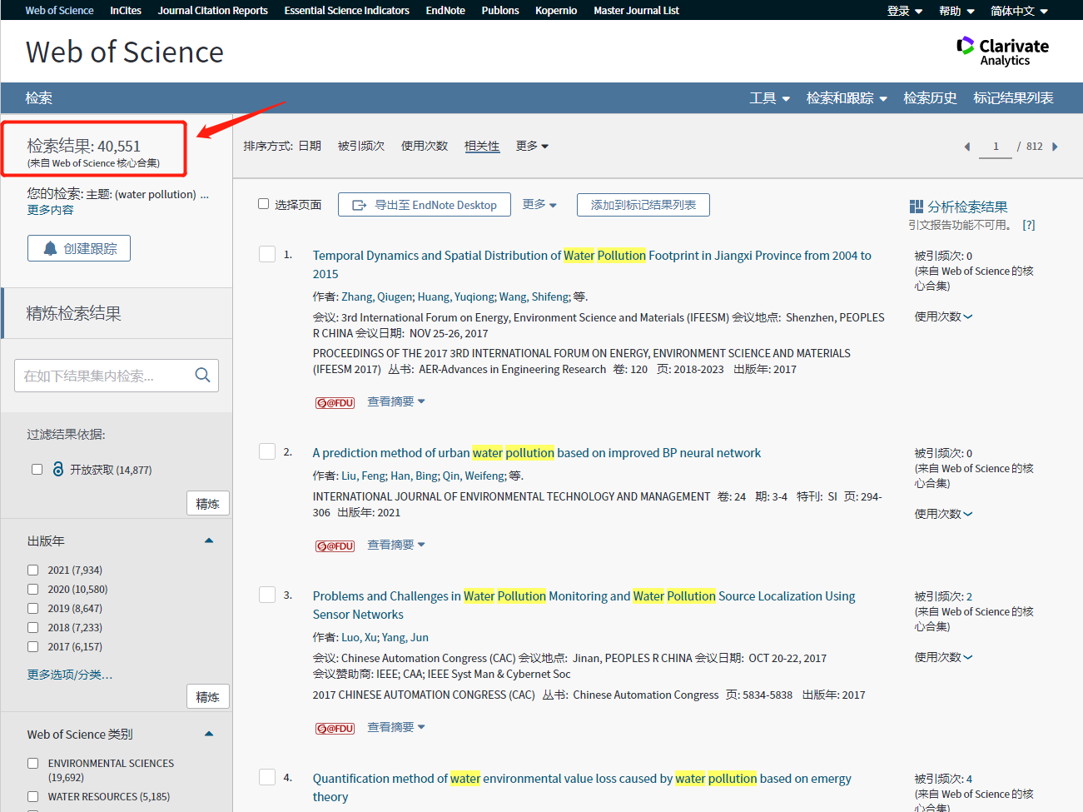Check the box for result 4
The width and height of the screenshot is (1083, 812).
267,777
